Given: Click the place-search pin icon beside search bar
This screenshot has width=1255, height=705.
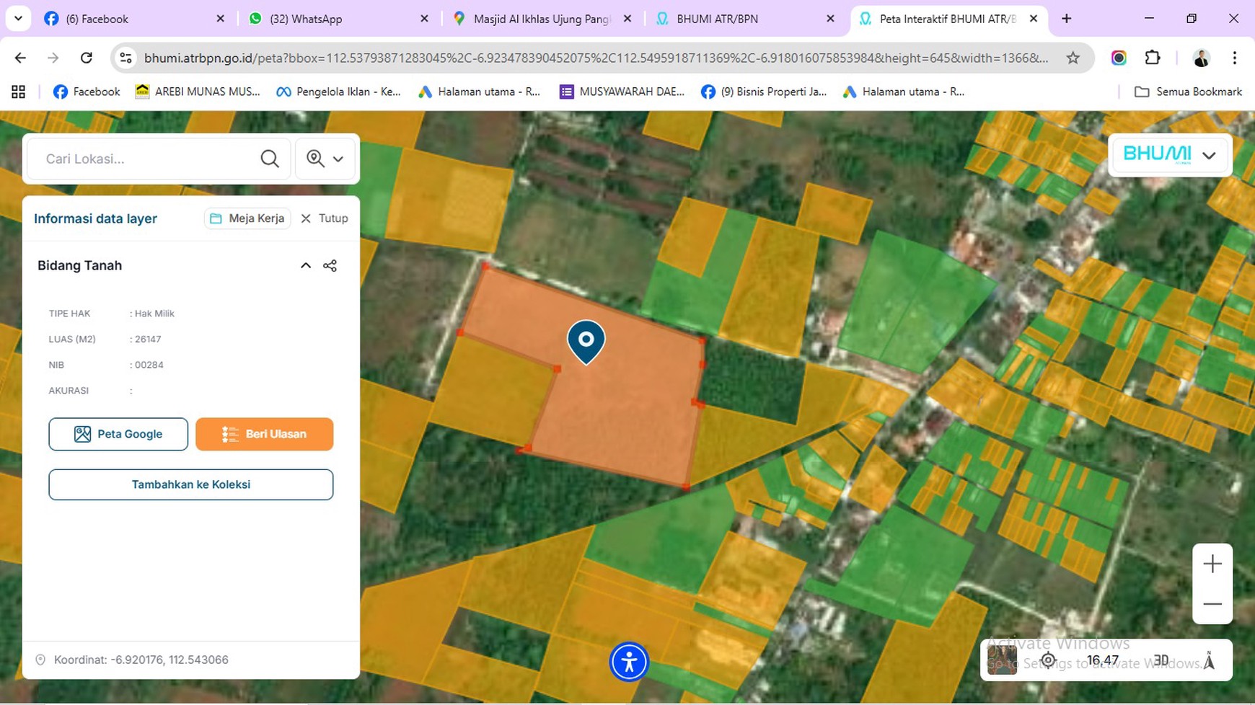Looking at the screenshot, I should (316, 158).
